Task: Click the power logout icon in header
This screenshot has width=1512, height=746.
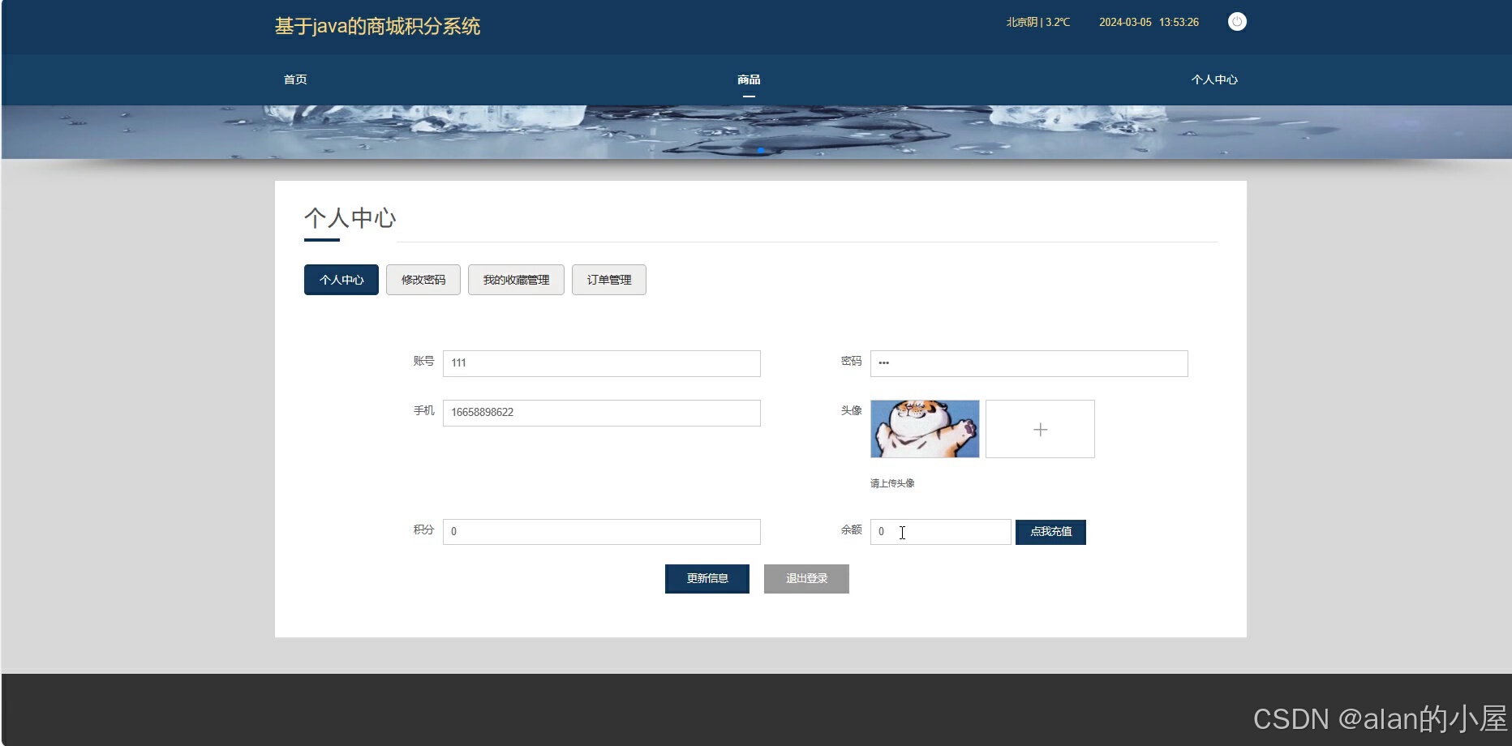Action: pyautogui.click(x=1237, y=22)
